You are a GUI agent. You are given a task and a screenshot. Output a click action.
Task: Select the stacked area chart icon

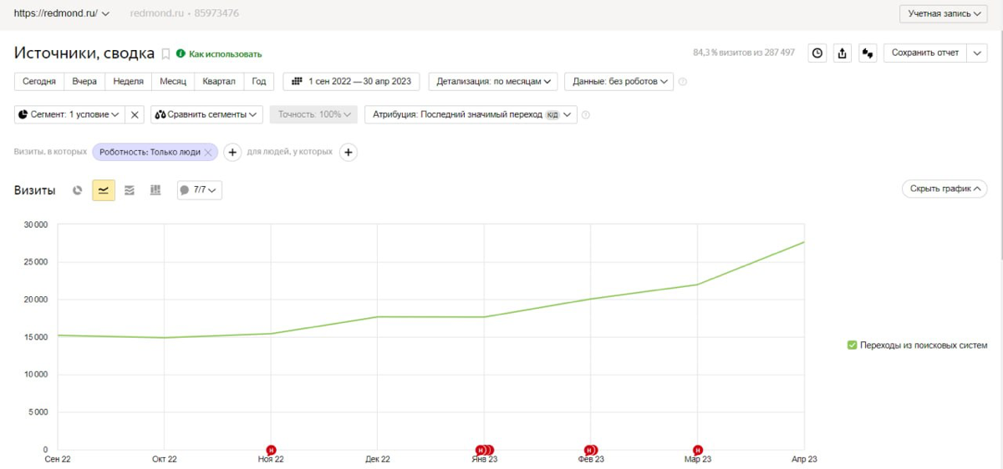[x=130, y=190]
